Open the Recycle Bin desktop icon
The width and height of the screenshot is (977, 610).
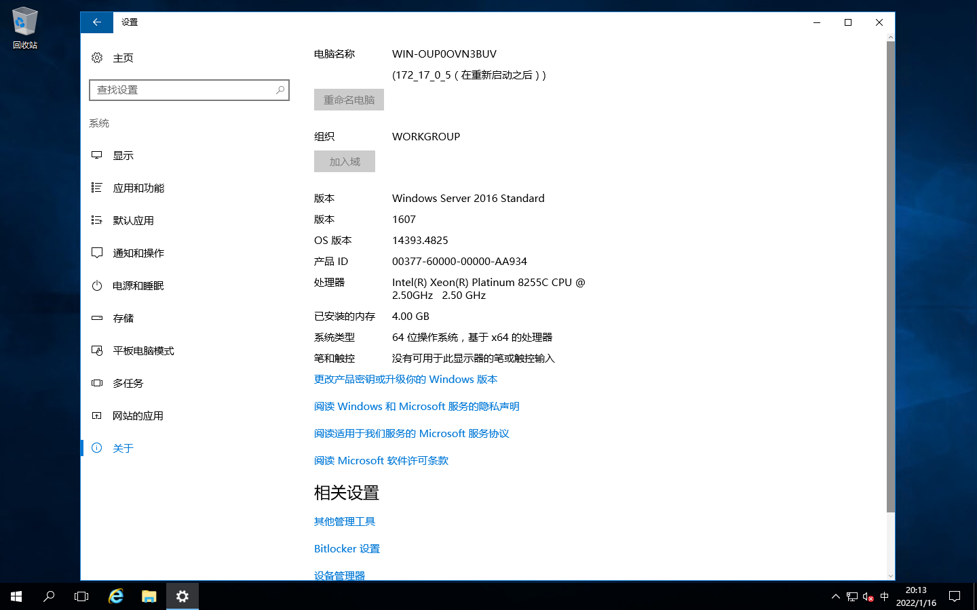25,28
